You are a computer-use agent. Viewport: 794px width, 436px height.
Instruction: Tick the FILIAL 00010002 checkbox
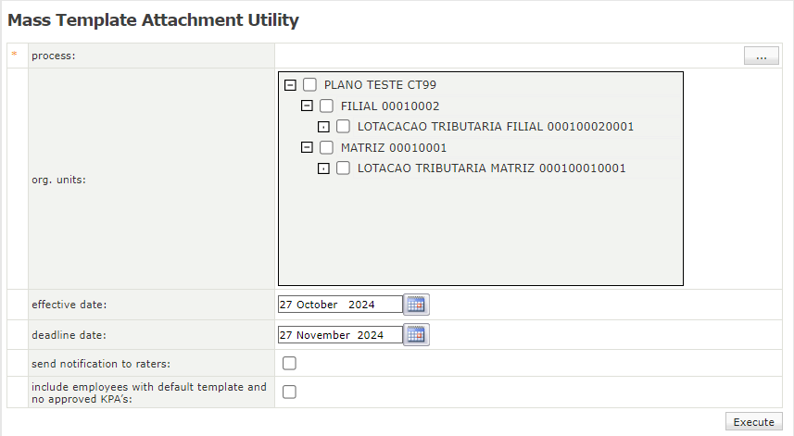(327, 106)
